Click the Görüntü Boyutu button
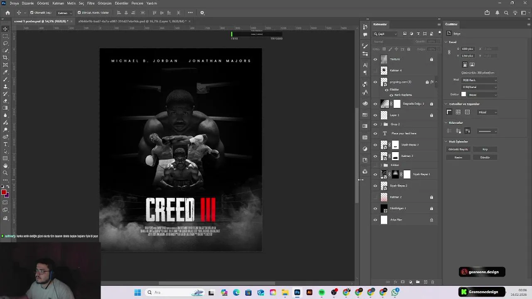 coord(458,149)
